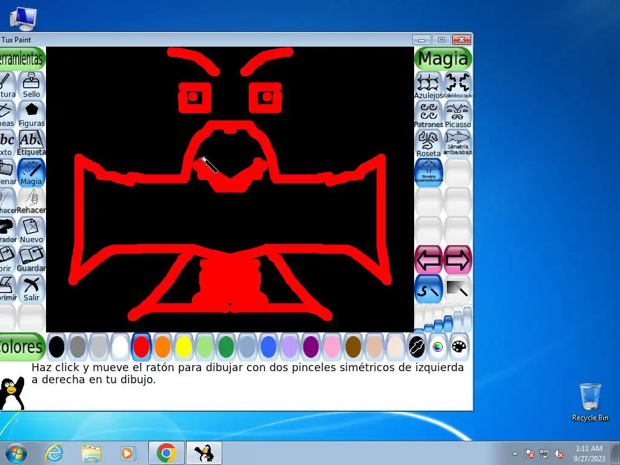Pick the bright blue color swatch

coord(268,347)
